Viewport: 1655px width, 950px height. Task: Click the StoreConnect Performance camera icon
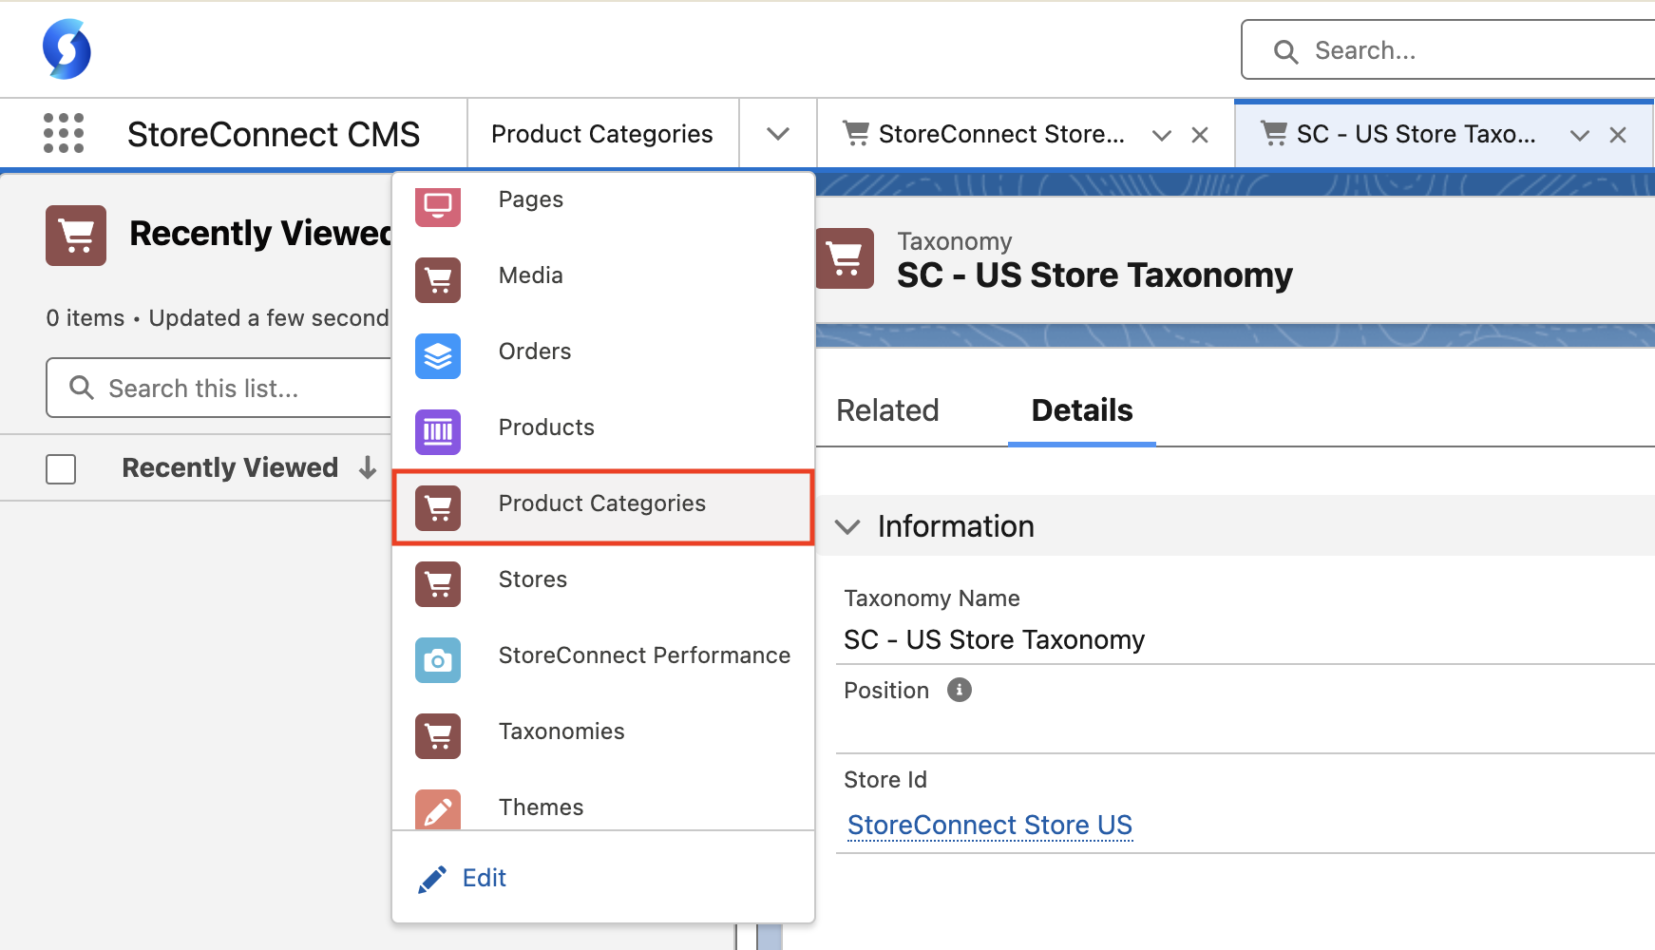pos(438,660)
